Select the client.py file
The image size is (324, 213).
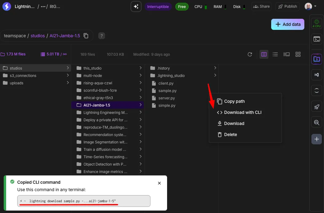tap(182, 83)
